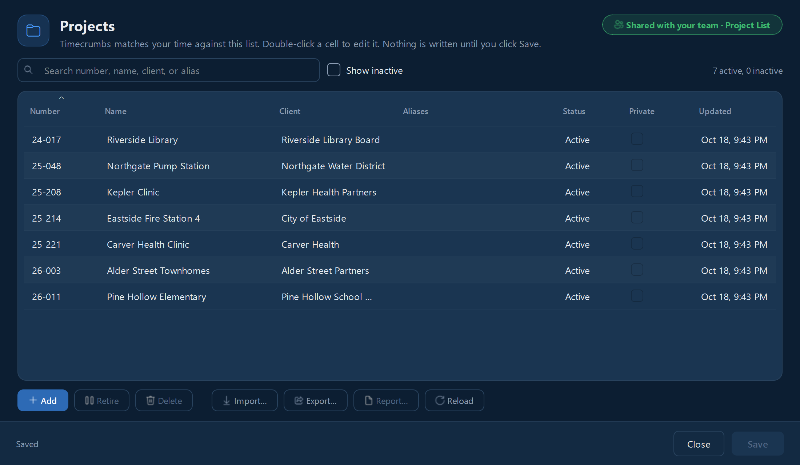Viewport: 800px width, 465px height.
Task: Mark Northgate Pump Station as private
Action: pyautogui.click(x=637, y=165)
